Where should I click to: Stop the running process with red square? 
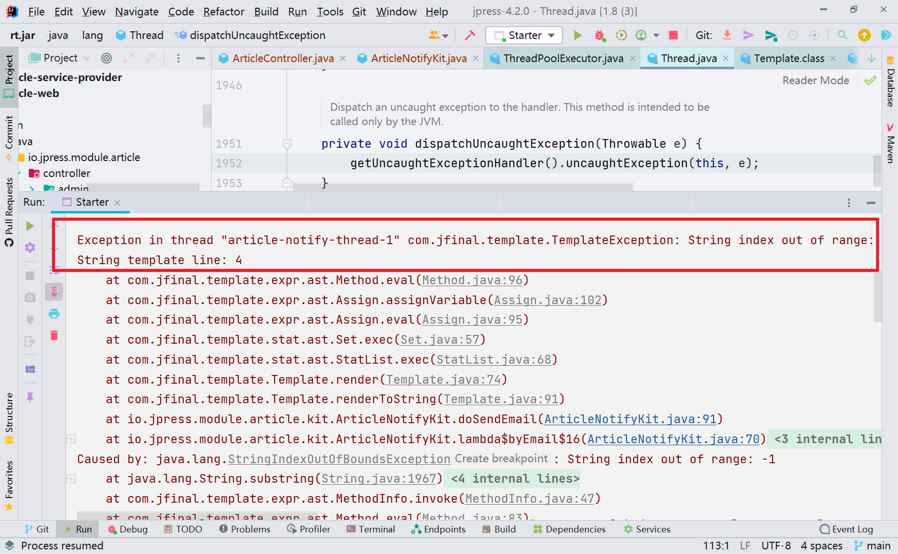673,35
